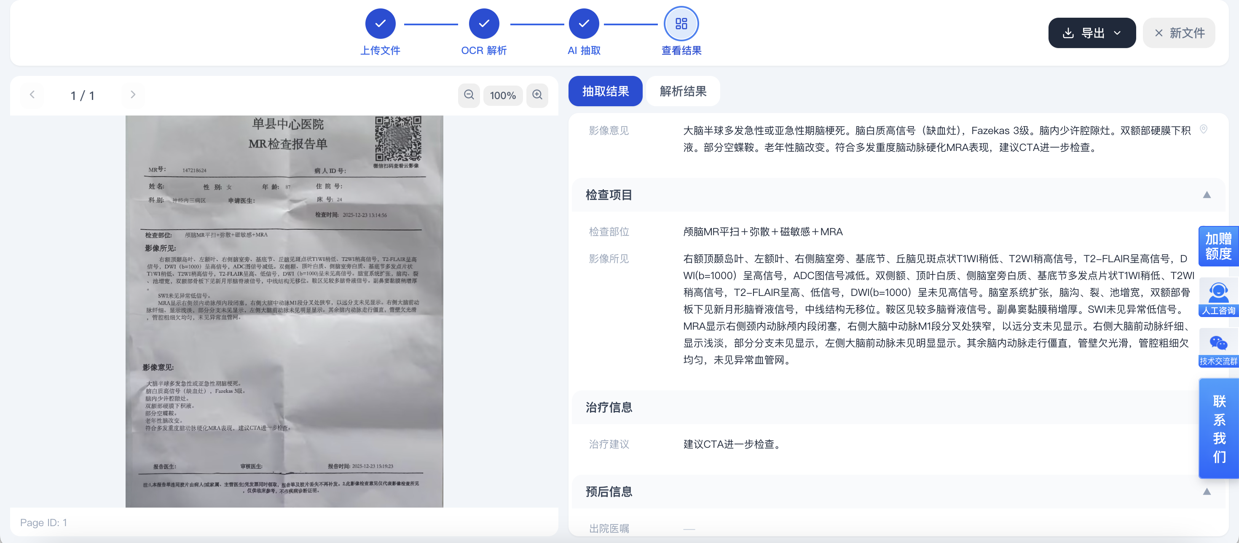Click the 查看结果 step label
Image resolution: width=1239 pixels, height=543 pixels.
click(681, 51)
